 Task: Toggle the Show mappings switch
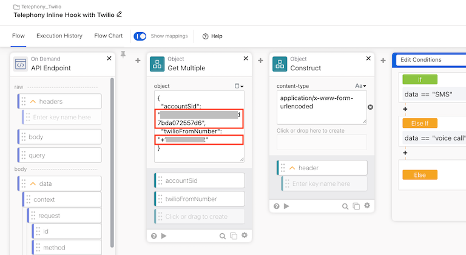[x=140, y=36]
